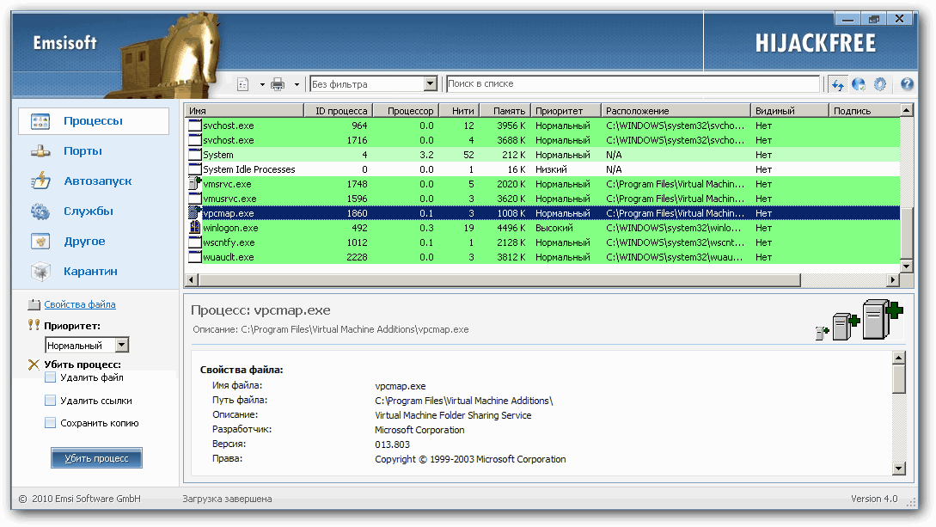Click the Поиск в списке search field
Image resolution: width=936 pixels, height=527 pixels.
633,84
